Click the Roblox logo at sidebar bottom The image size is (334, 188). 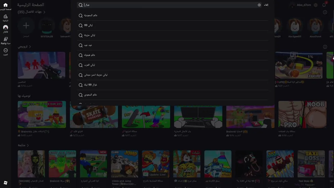click(5, 183)
